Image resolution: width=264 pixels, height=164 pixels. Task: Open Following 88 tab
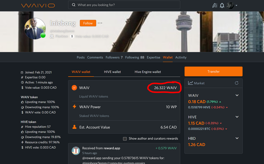point(135,57)
